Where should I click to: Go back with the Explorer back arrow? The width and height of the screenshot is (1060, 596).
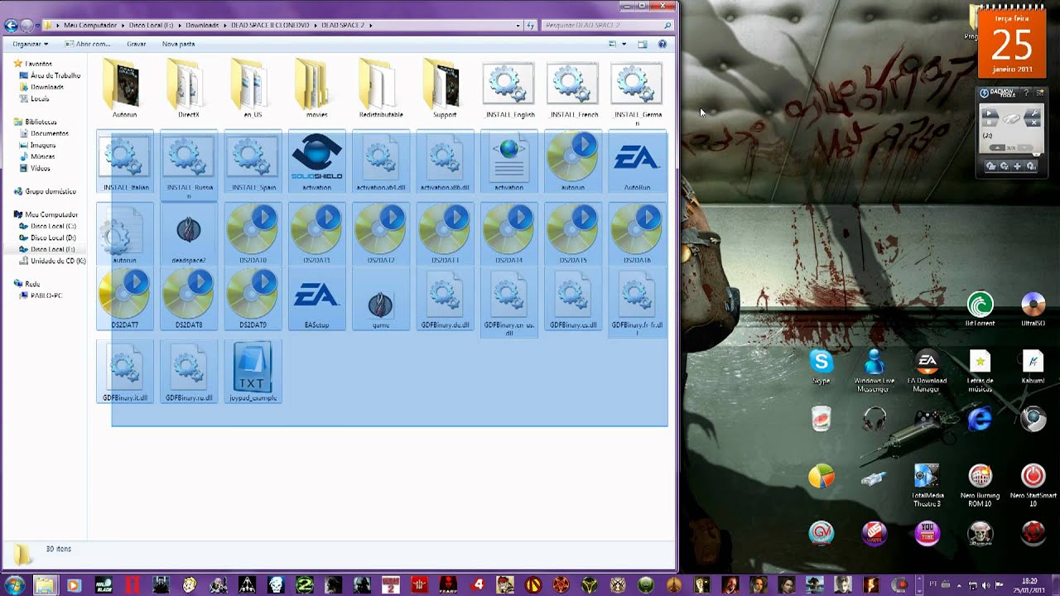click(12, 26)
